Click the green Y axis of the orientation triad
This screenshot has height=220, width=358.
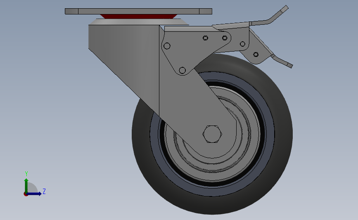tap(26, 186)
